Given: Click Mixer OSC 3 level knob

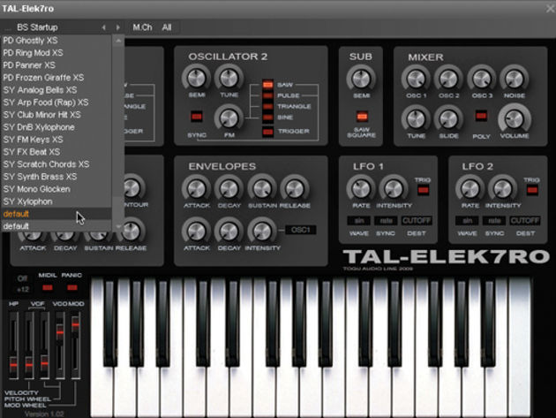Looking at the screenshot, I should point(482,79).
